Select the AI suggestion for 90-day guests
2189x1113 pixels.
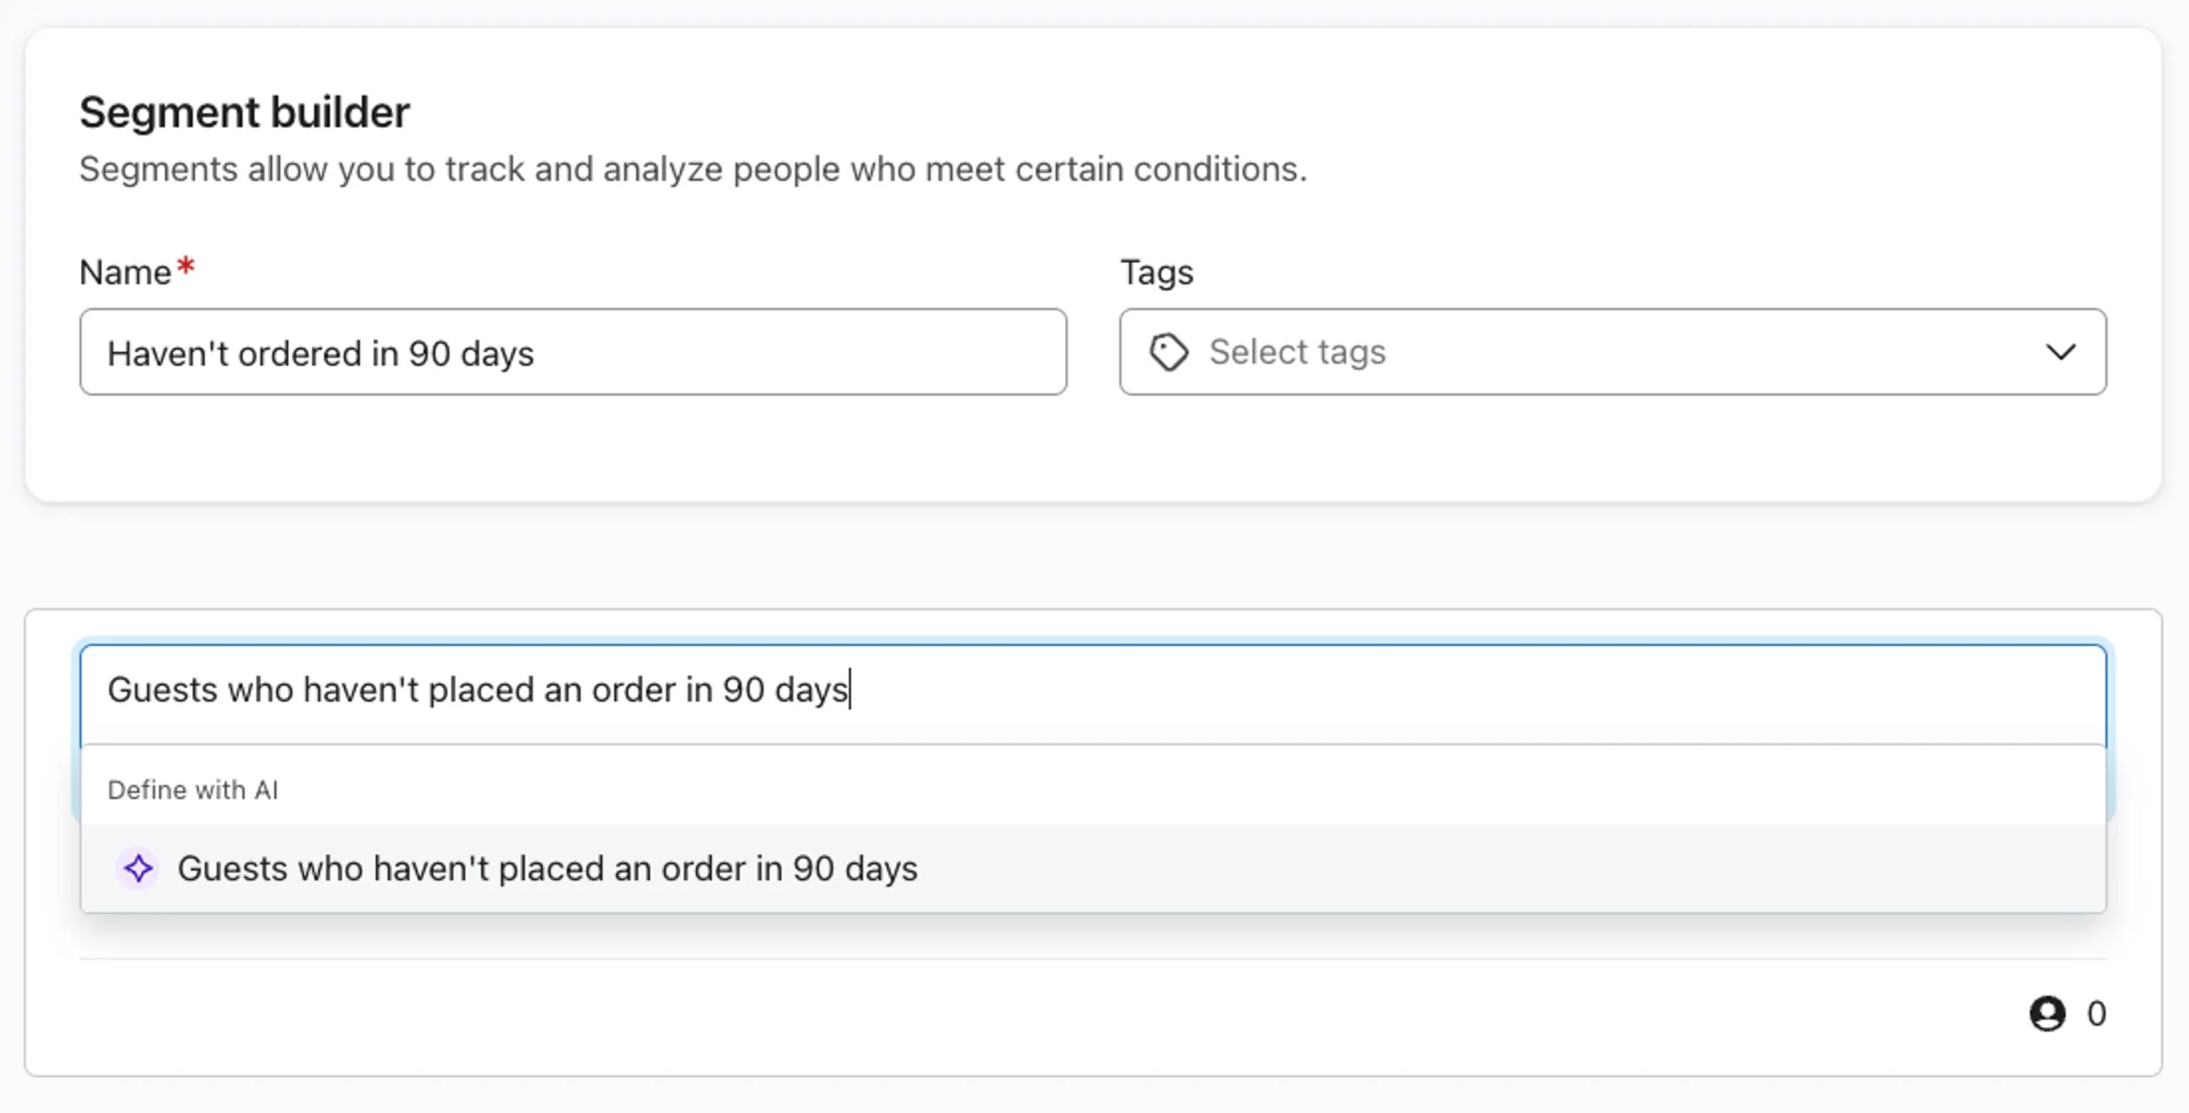point(547,869)
